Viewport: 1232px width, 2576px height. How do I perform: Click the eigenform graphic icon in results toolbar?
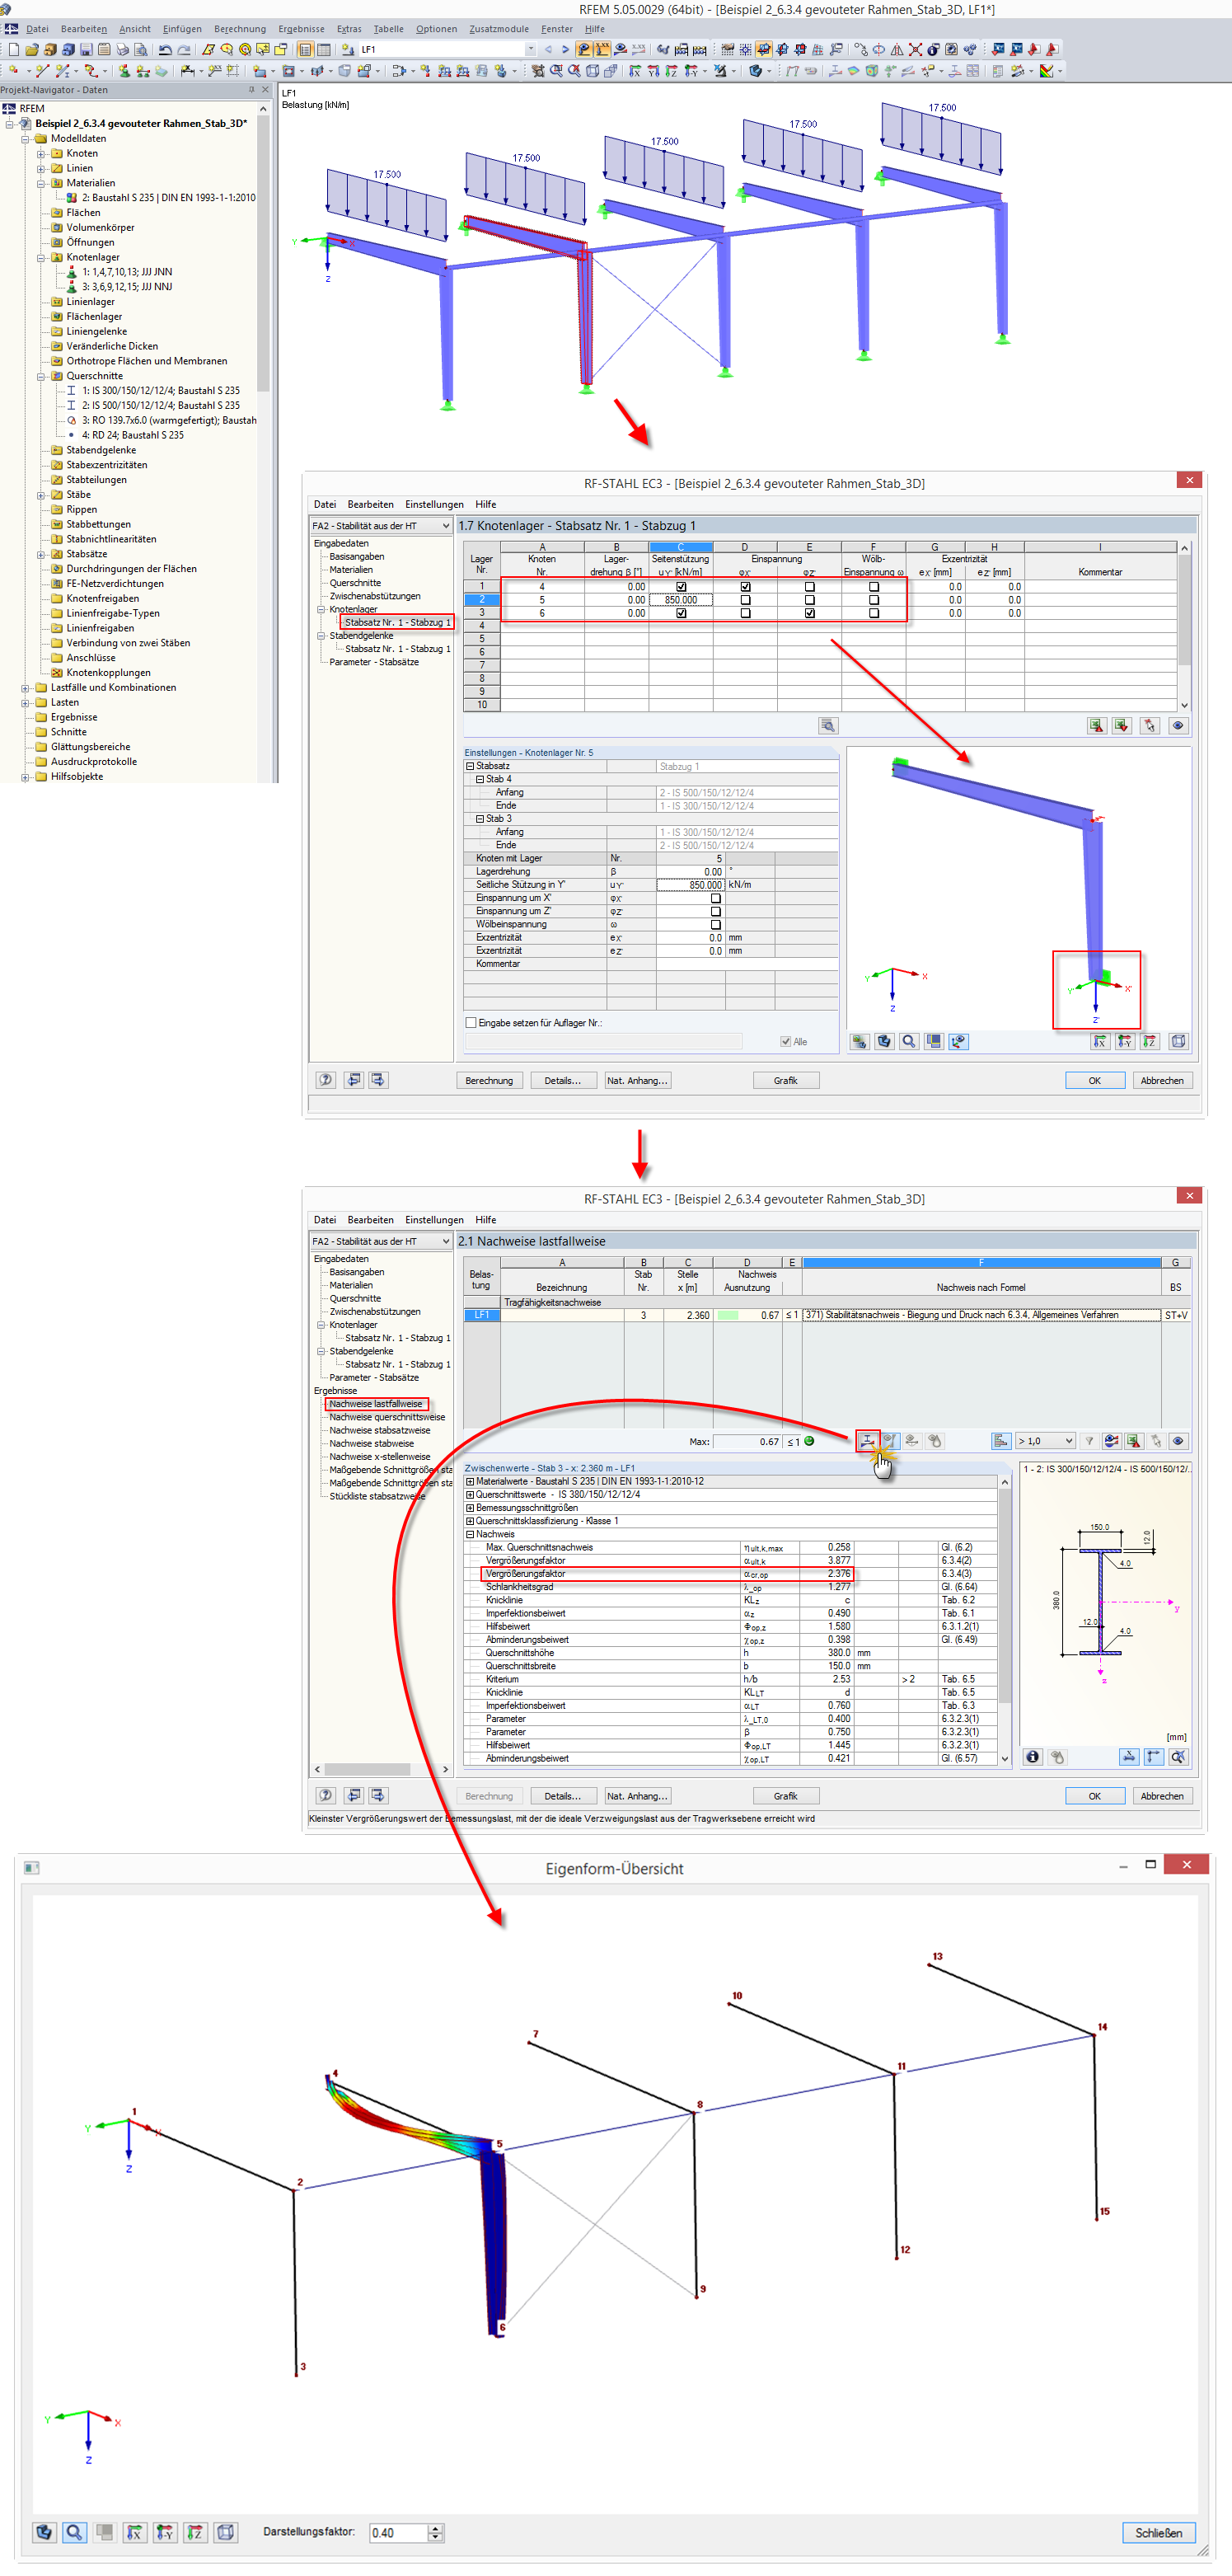[868, 1440]
